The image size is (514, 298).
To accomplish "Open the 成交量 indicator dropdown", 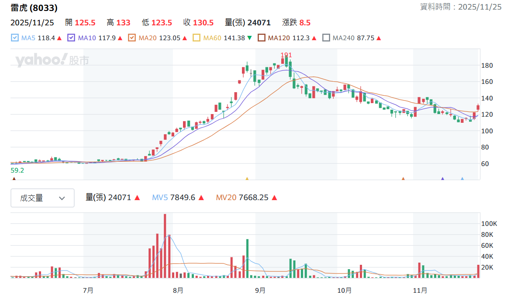I will coord(43,198).
